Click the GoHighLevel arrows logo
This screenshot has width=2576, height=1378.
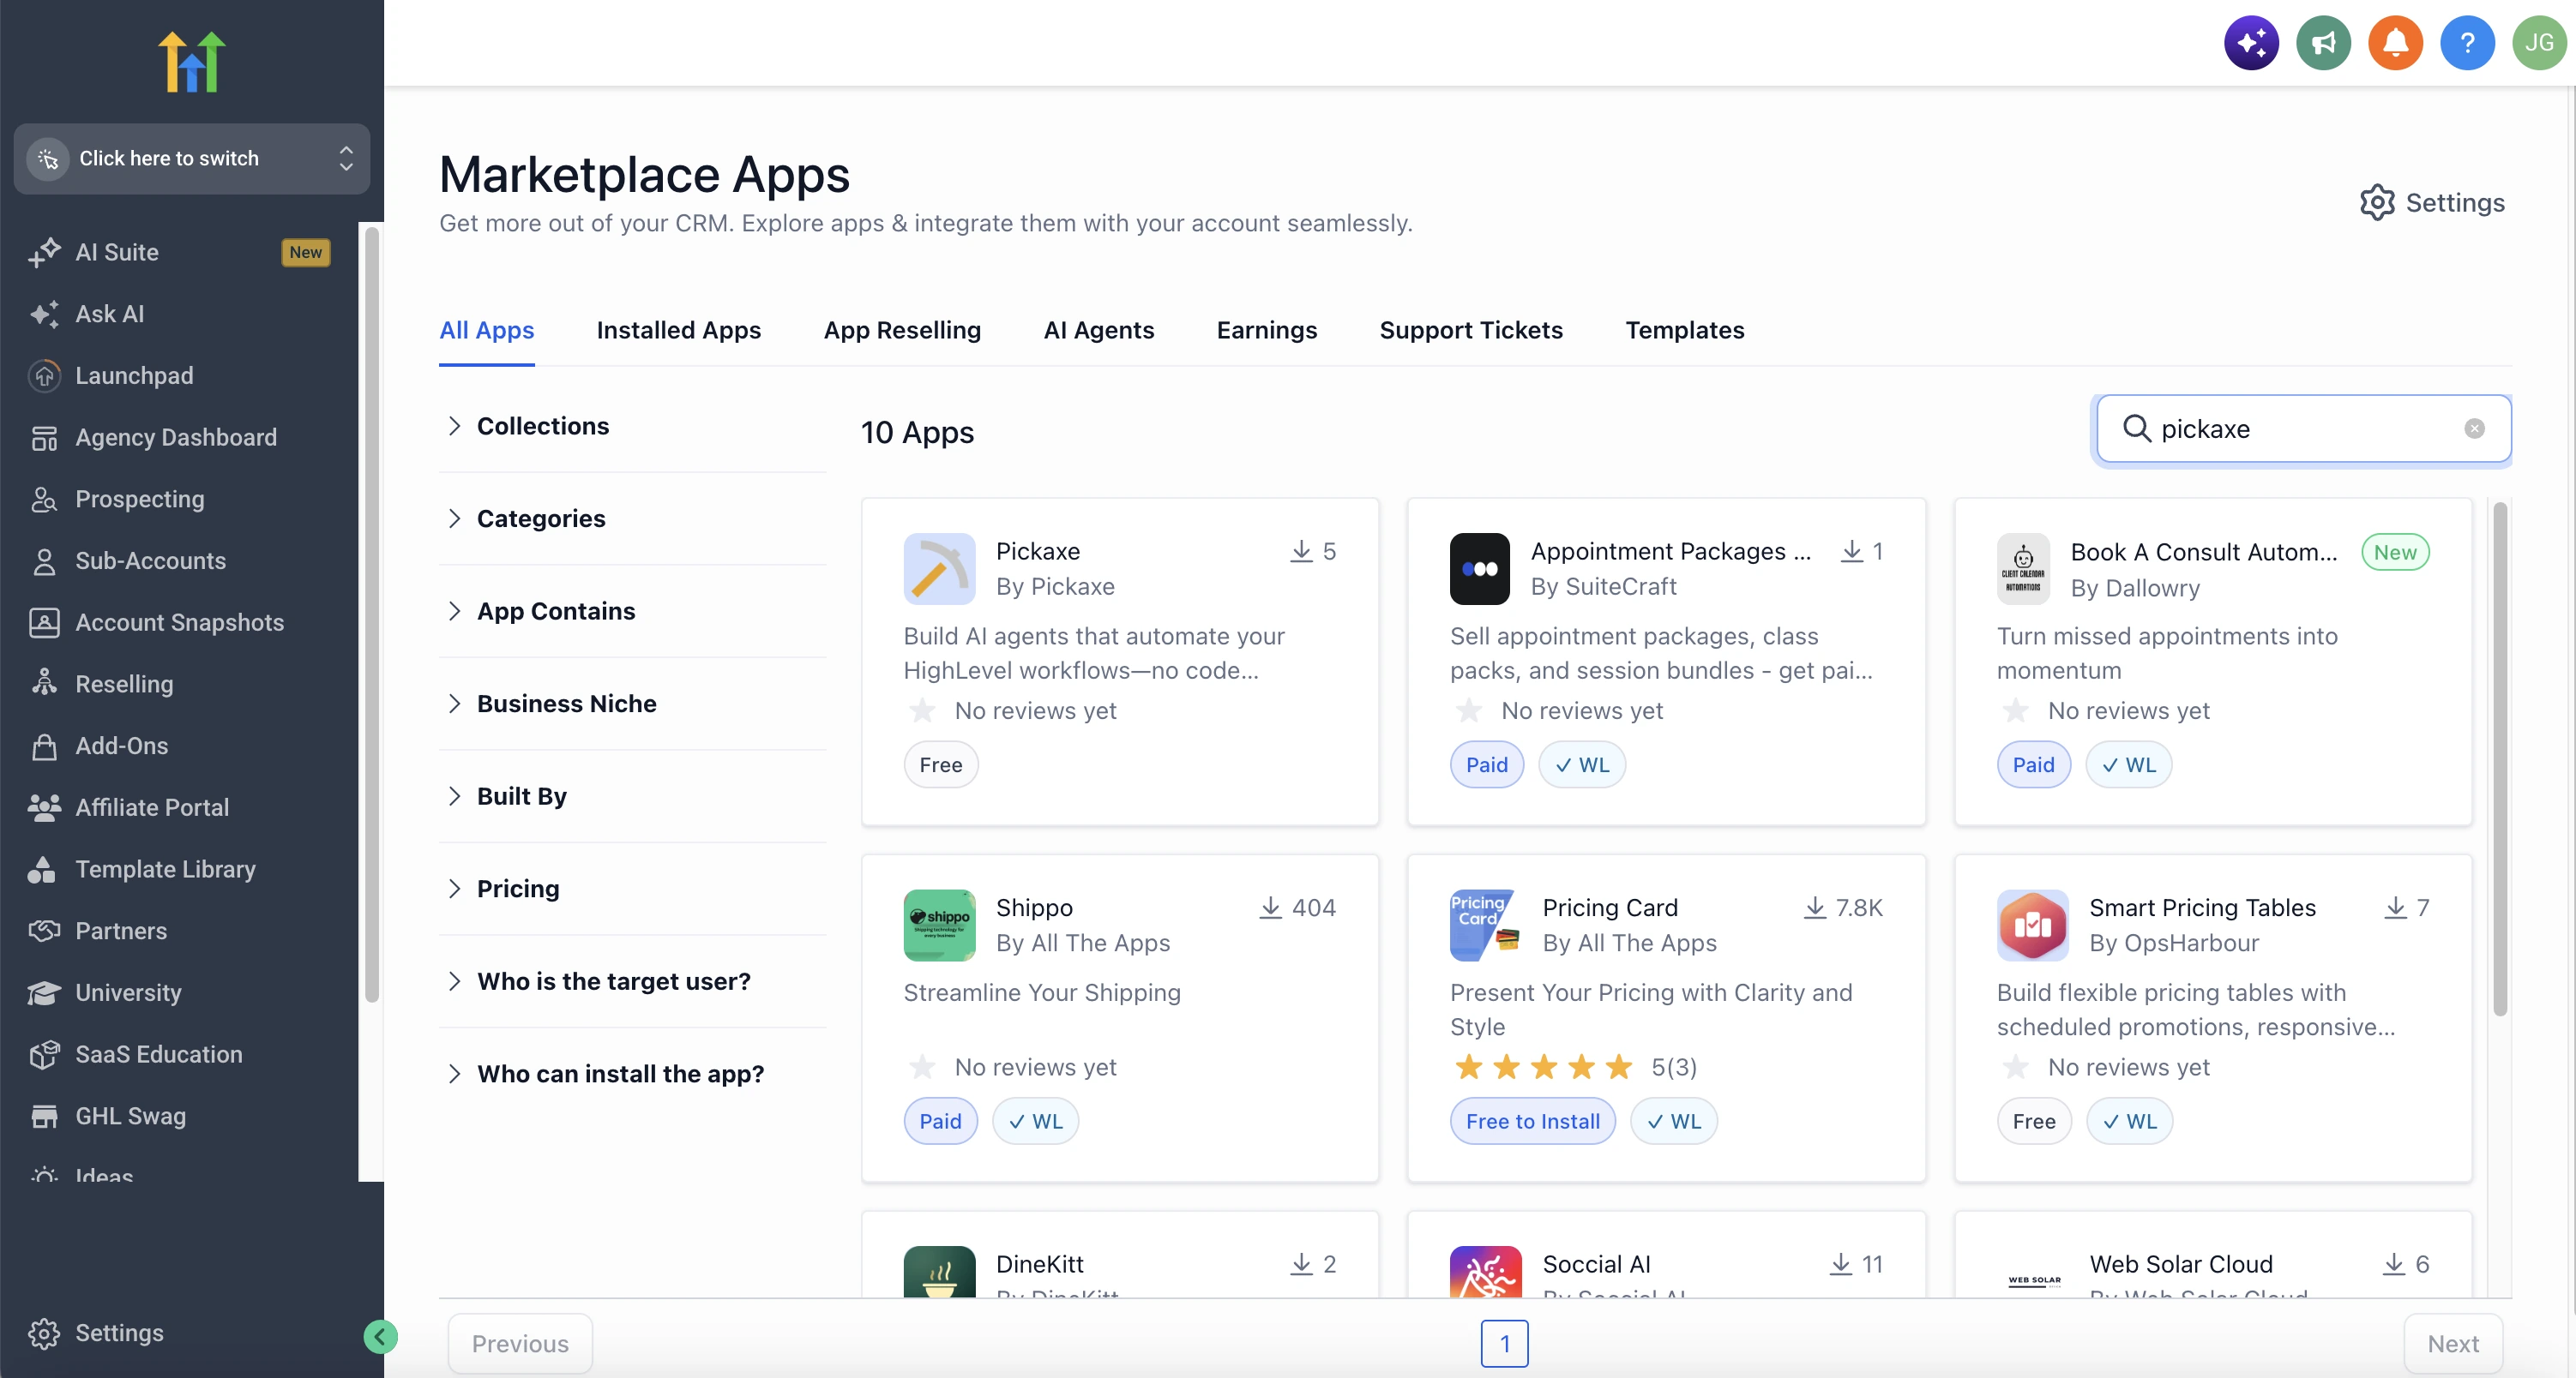pos(191,62)
